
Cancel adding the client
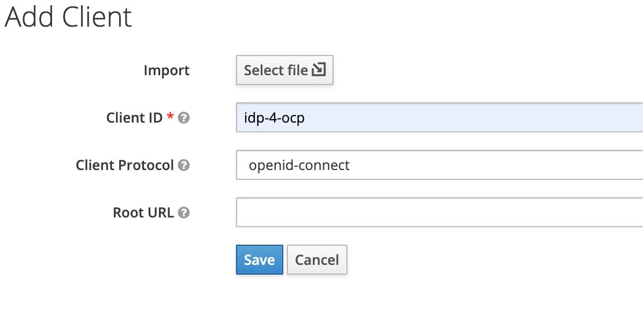(x=317, y=260)
